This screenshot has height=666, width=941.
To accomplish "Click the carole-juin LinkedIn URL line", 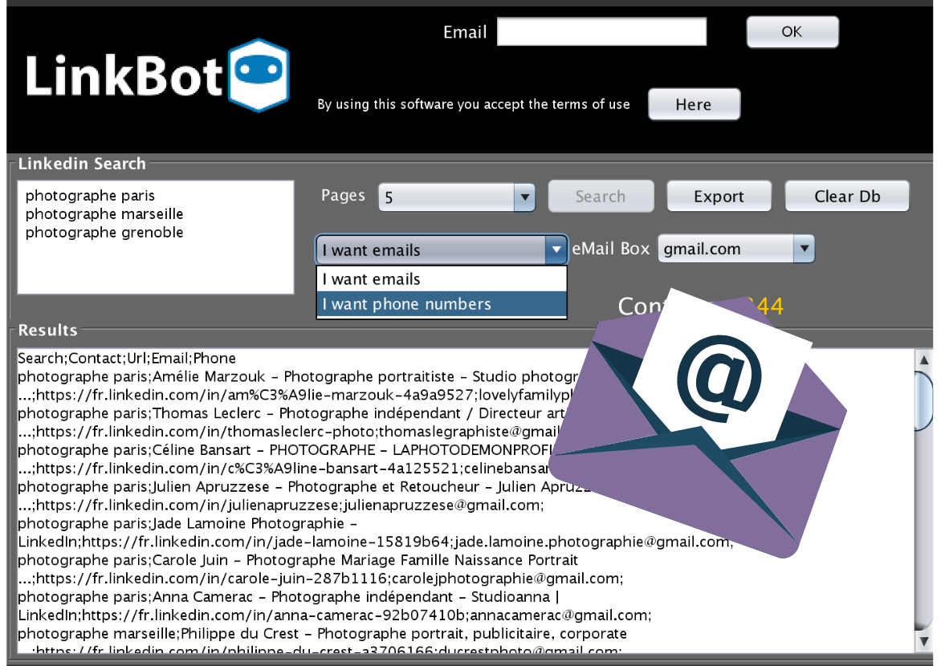I will point(320,579).
